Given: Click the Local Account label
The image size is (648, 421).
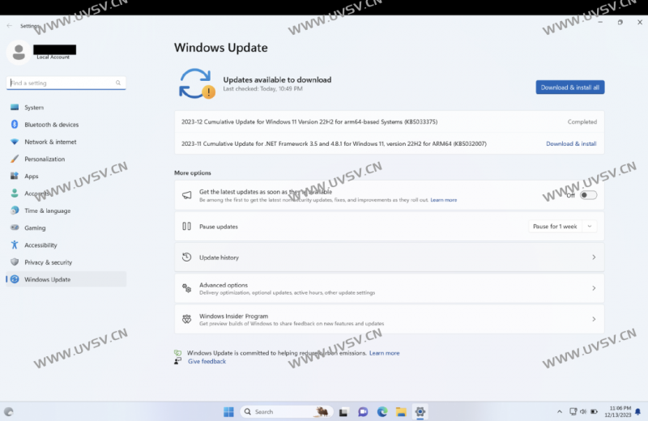Looking at the screenshot, I should (x=53, y=57).
